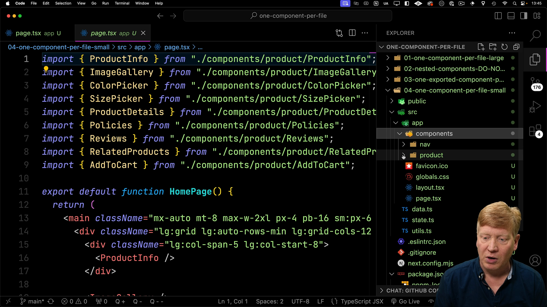Open errors and warnings count in status bar

pyautogui.click(x=74, y=301)
